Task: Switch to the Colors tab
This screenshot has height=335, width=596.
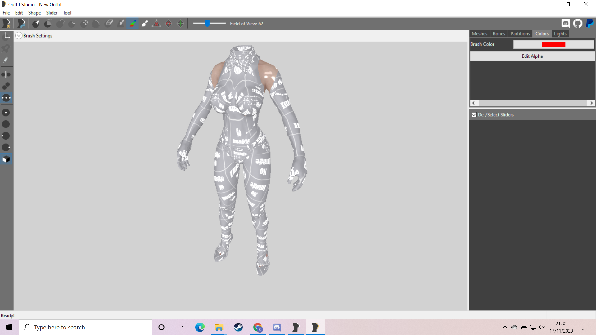Action: [542, 34]
